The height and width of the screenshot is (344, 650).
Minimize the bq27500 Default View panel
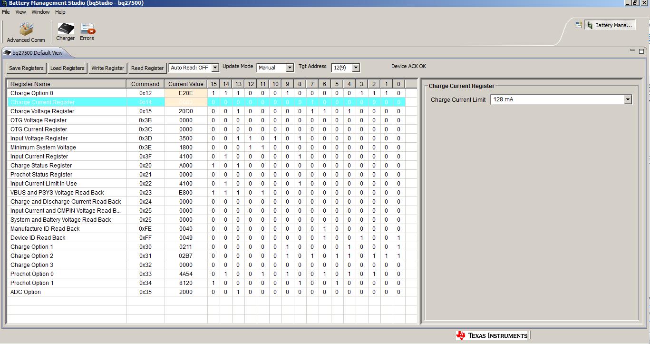[x=633, y=49]
